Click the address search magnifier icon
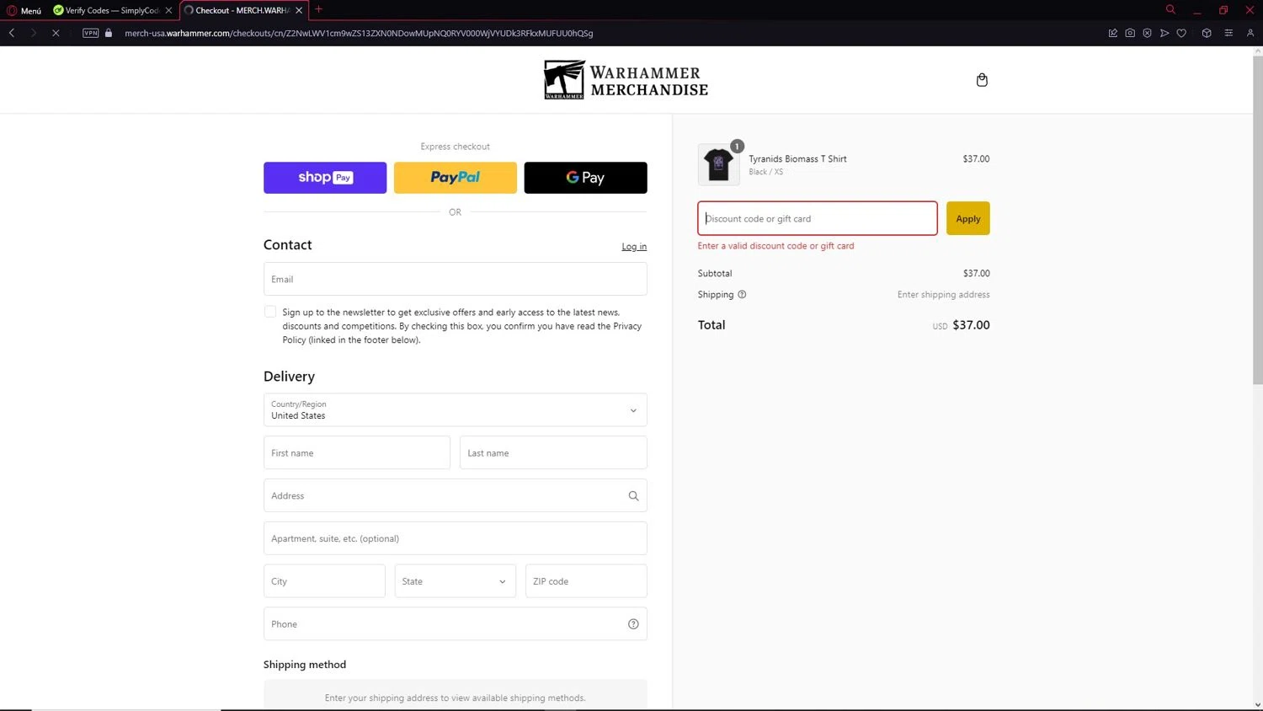This screenshot has width=1263, height=711. [x=633, y=496]
